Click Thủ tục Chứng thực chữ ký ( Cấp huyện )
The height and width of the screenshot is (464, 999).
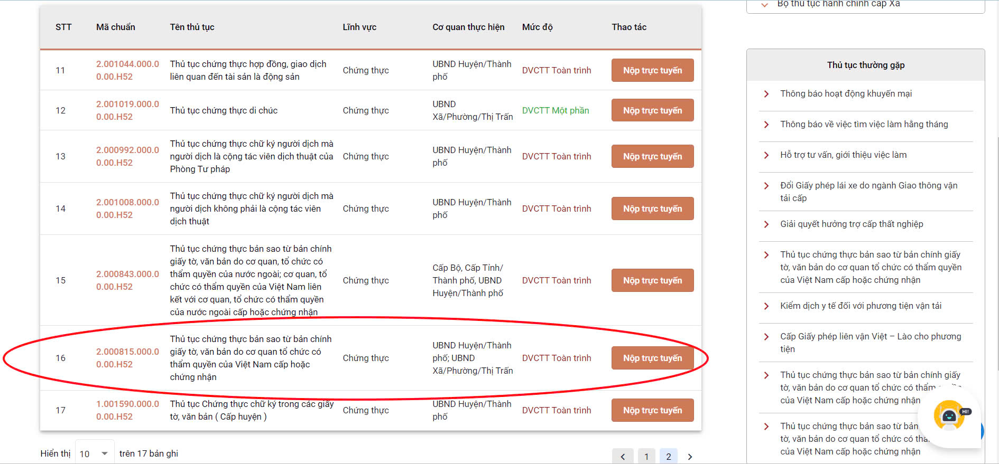point(252,410)
